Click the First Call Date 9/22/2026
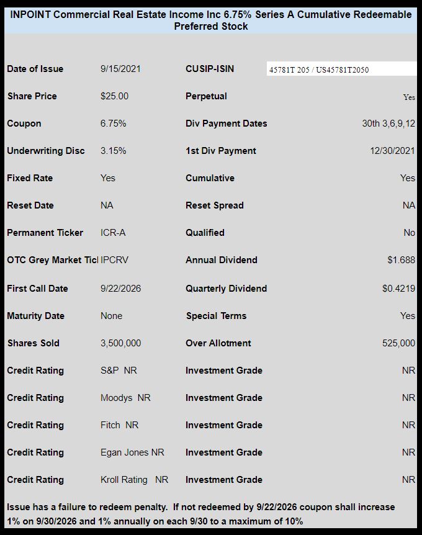The width and height of the screenshot is (422, 535). point(121,289)
